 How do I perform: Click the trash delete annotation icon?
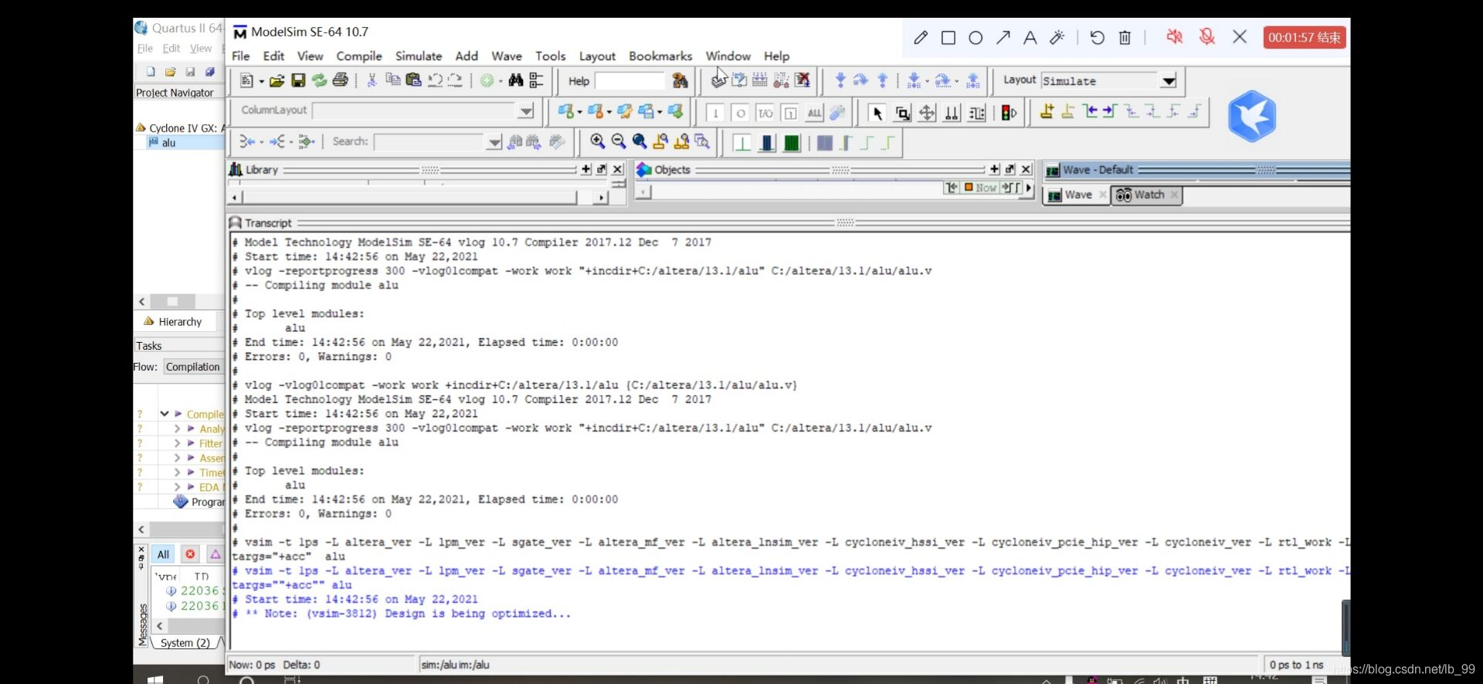(1125, 37)
